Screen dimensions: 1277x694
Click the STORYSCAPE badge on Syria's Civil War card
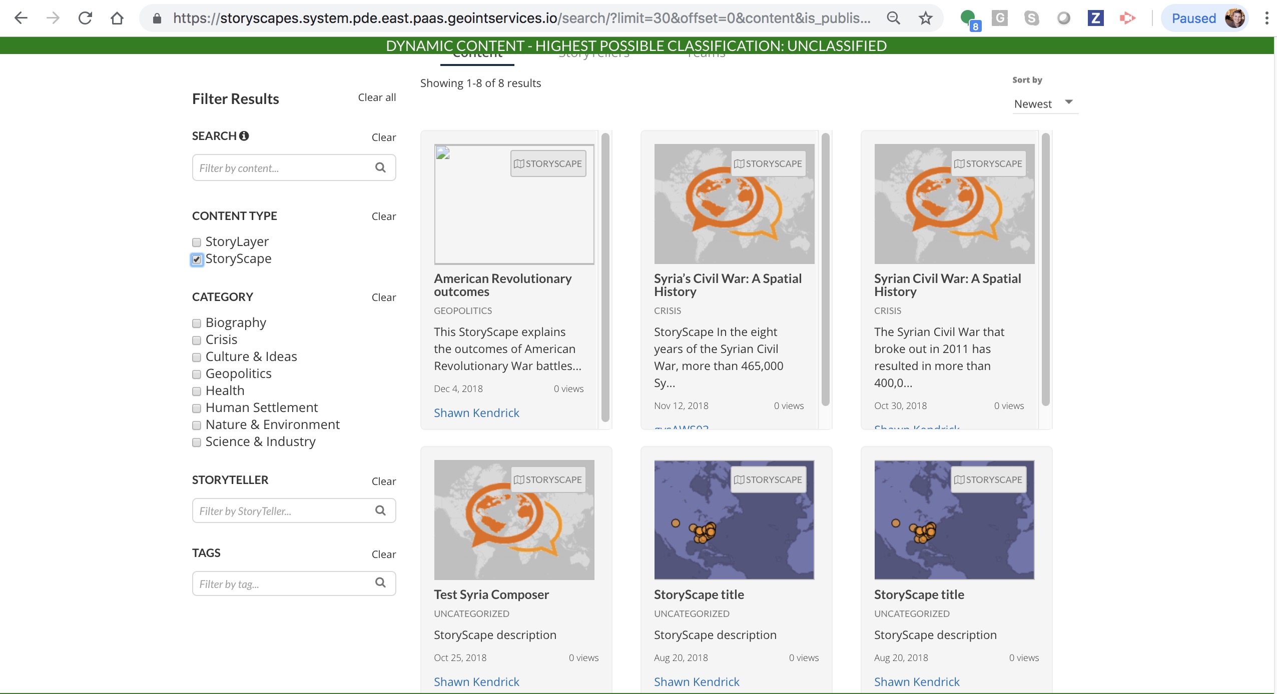pyautogui.click(x=769, y=163)
